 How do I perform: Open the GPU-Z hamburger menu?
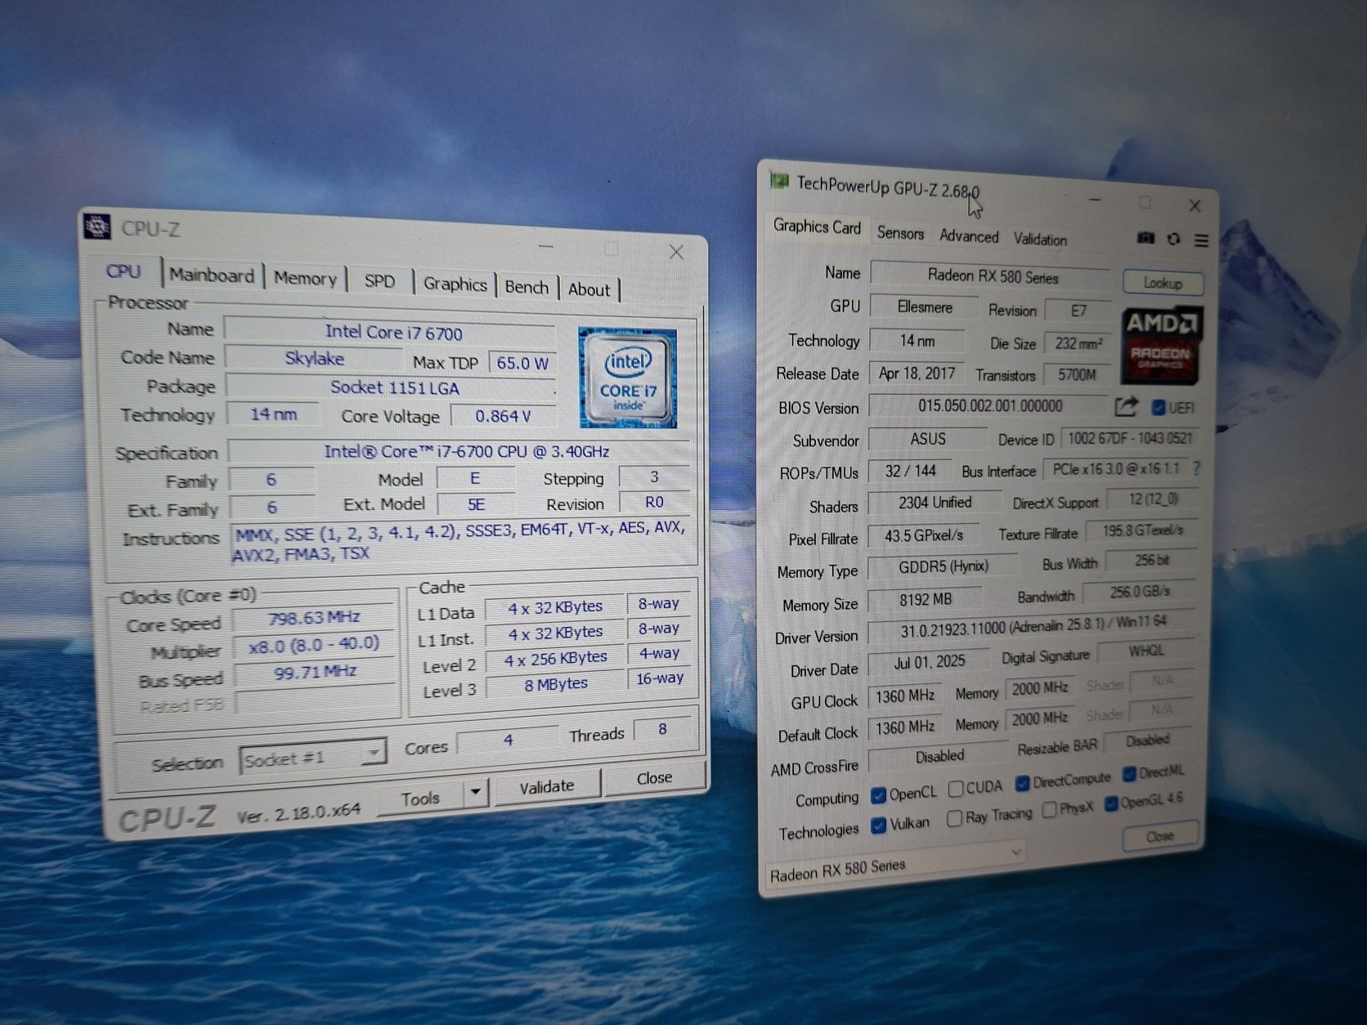coord(1201,239)
